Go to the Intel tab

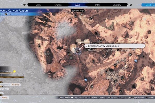97,5
